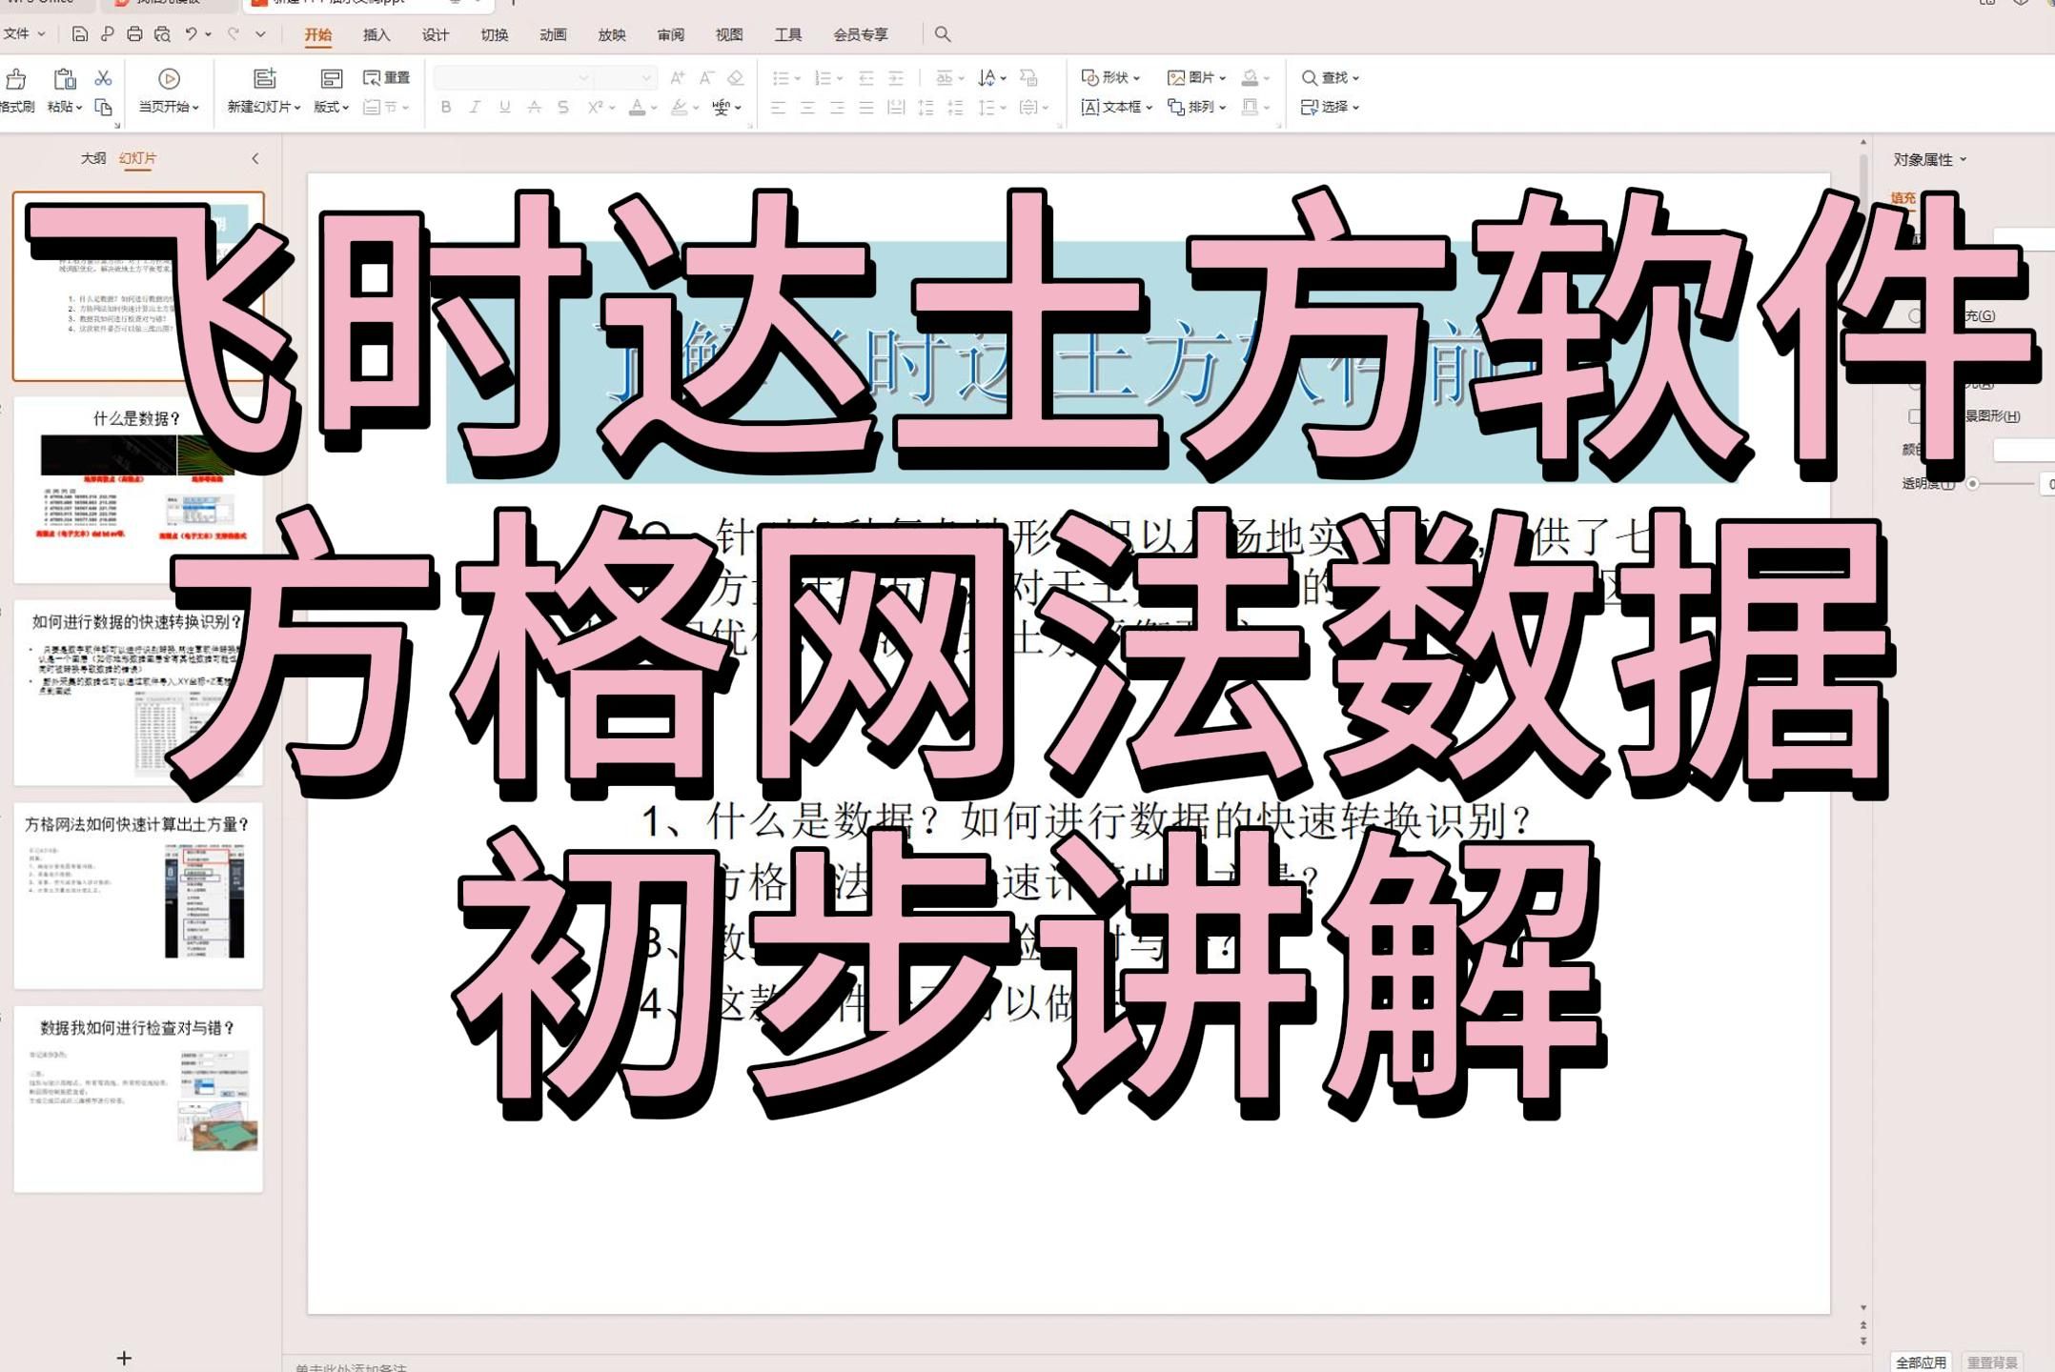
Task: Click the Increase Font Size icon
Action: click(x=678, y=78)
